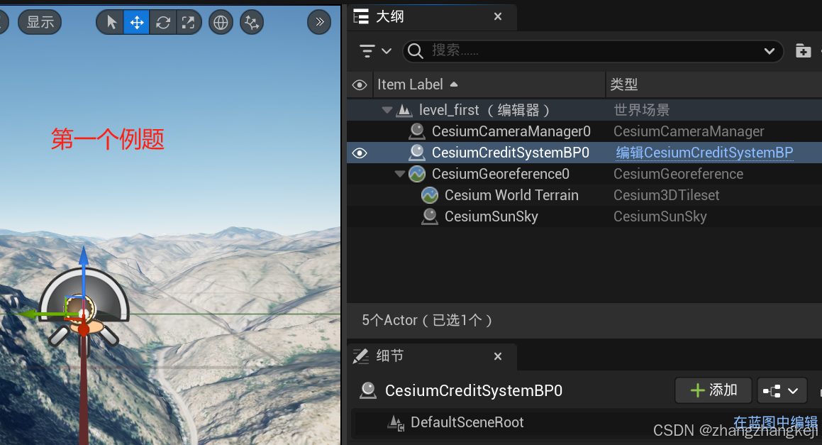This screenshot has height=445, width=822.
Task: Open the 显示 show flags menu
Action: point(40,22)
